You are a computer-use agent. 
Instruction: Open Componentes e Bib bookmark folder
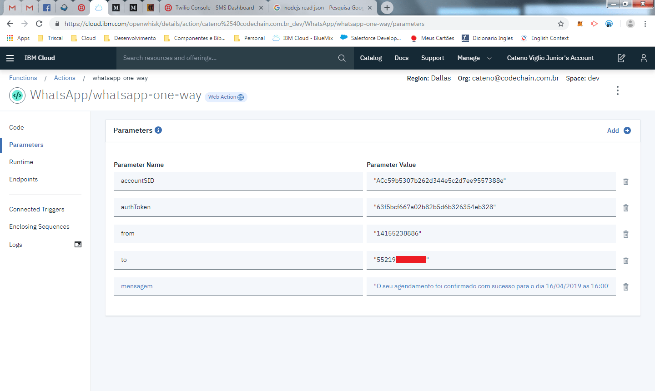click(x=195, y=38)
